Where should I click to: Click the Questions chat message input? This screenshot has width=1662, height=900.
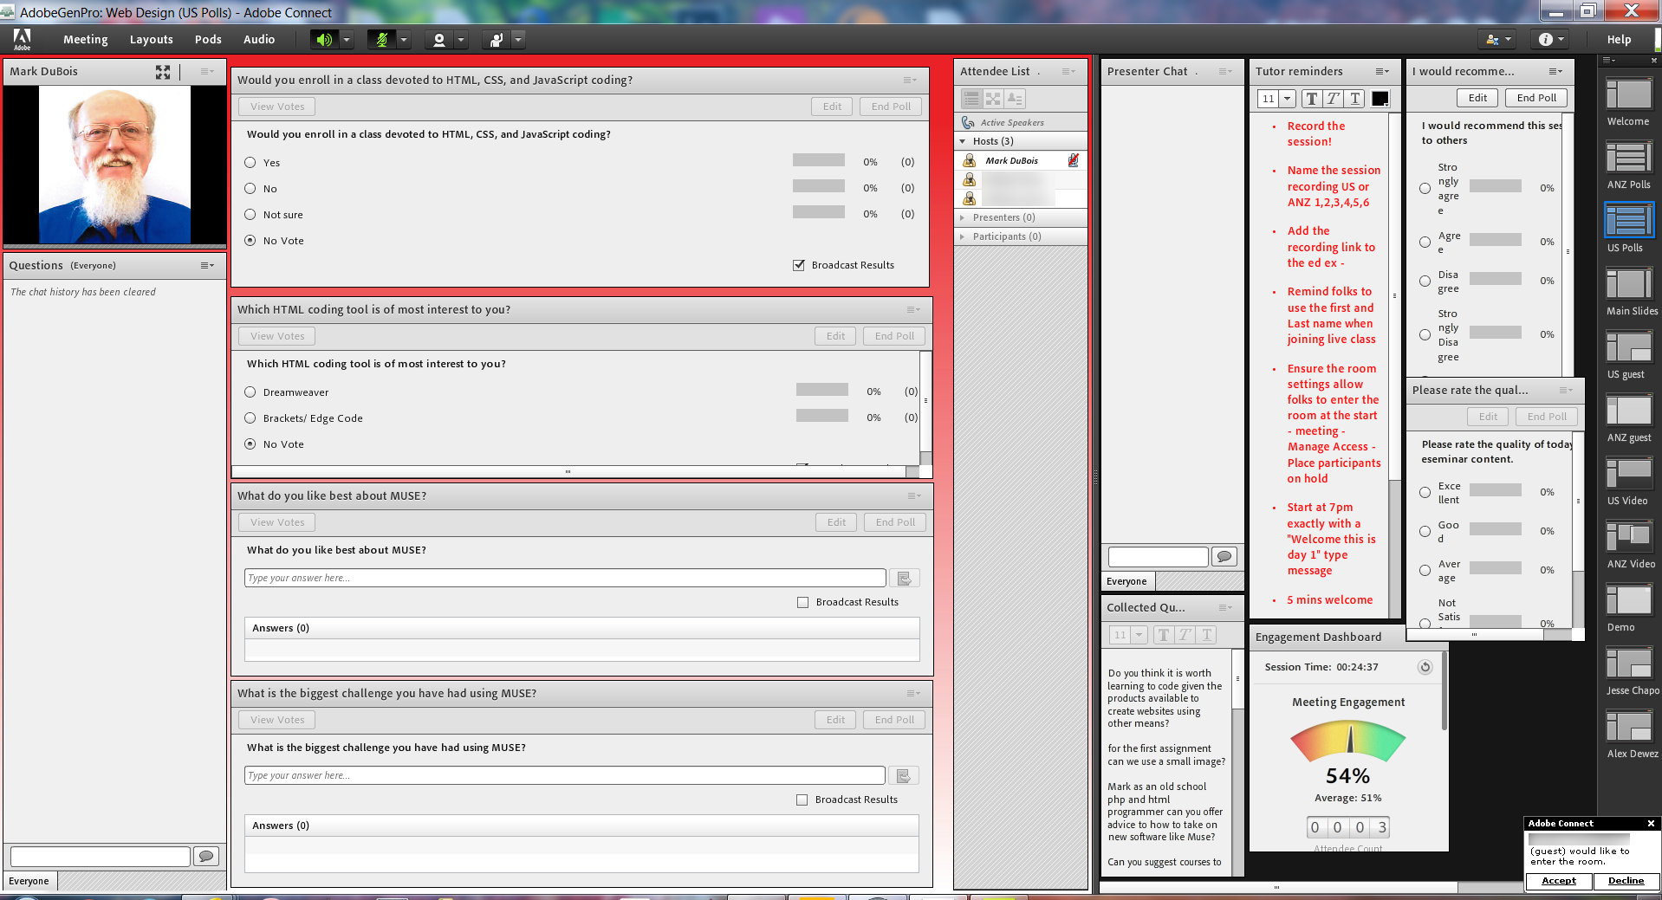101,857
